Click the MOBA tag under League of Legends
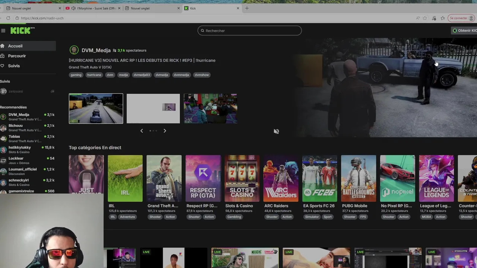477x268 pixels. (426, 217)
